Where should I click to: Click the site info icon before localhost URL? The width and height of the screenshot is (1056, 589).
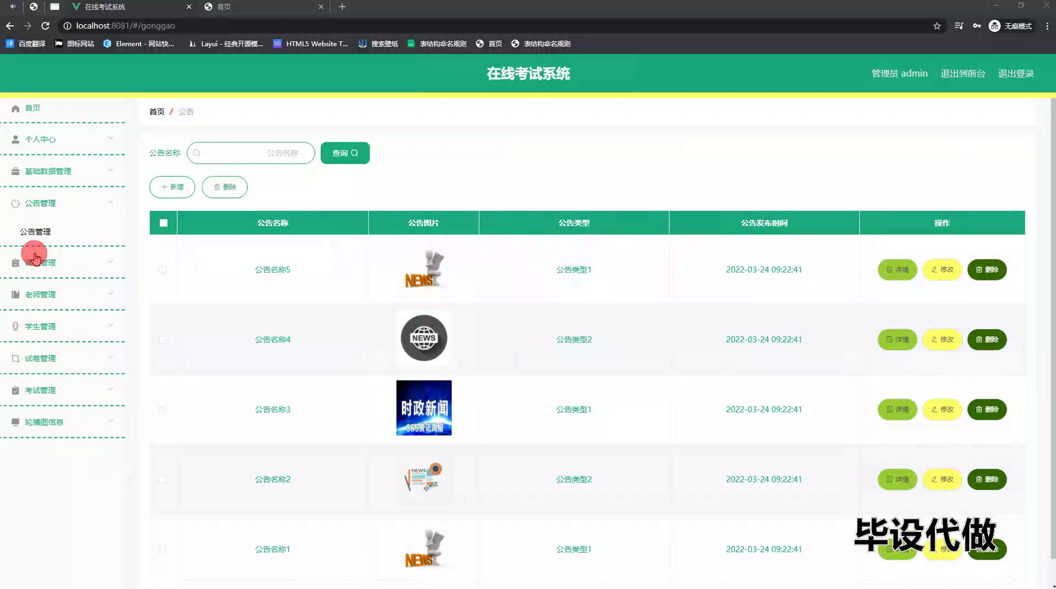(x=67, y=26)
